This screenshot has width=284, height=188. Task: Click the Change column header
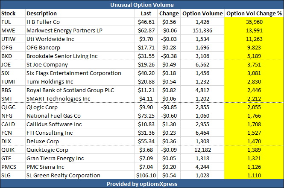169,14
